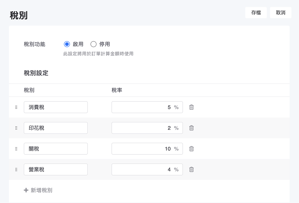
Task: Click the 稅別 column header
Action: [x=29, y=90]
